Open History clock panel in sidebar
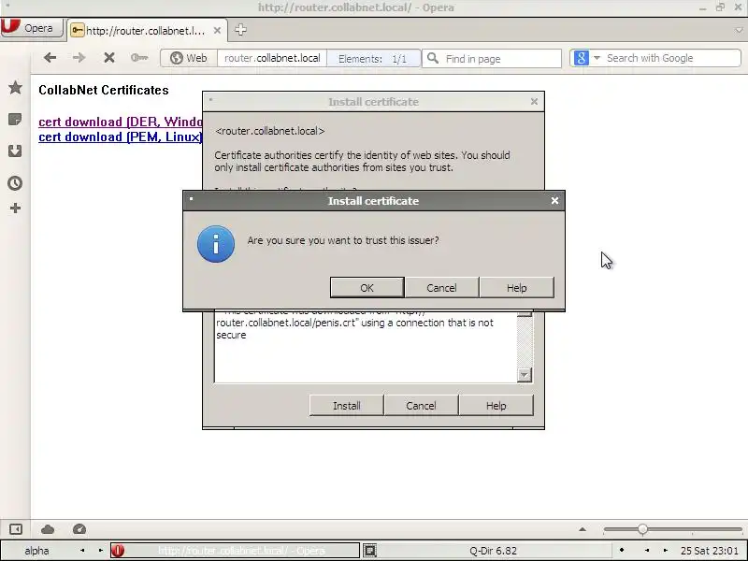This screenshot has height=561, width=748. (15, 183)
